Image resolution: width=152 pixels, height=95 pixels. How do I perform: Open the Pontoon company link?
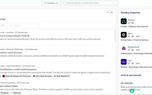click(131, 20)
